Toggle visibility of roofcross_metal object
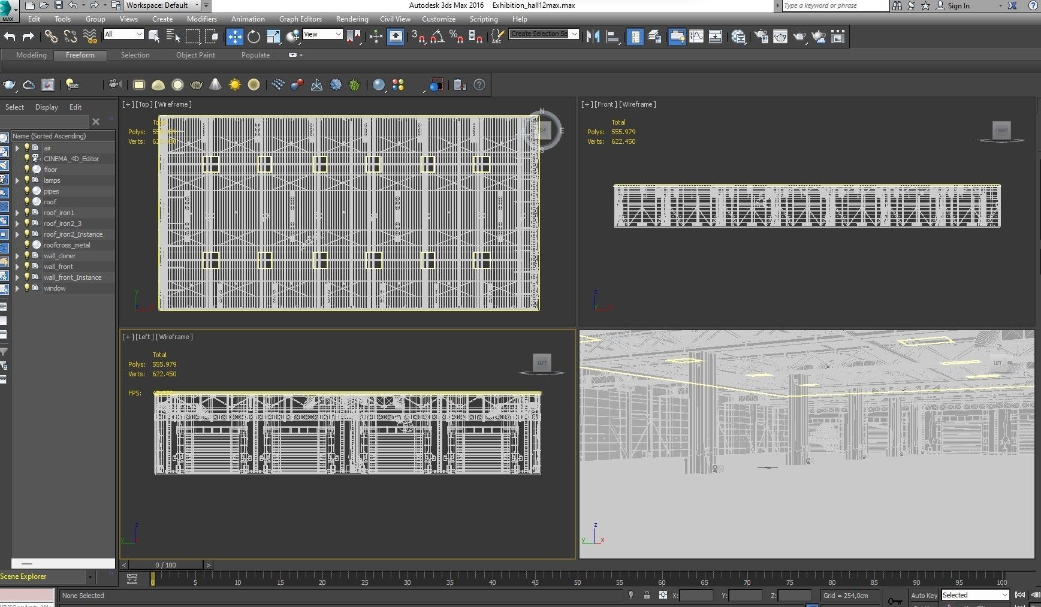1041x607 pixels. point(27,245)
